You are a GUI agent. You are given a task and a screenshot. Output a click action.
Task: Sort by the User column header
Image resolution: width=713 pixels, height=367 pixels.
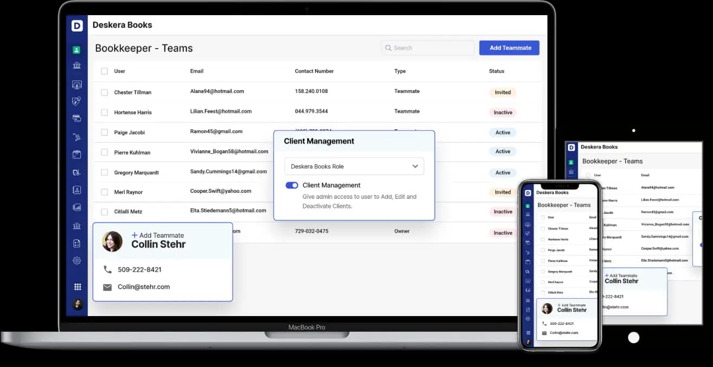click(x=120, y=71)
